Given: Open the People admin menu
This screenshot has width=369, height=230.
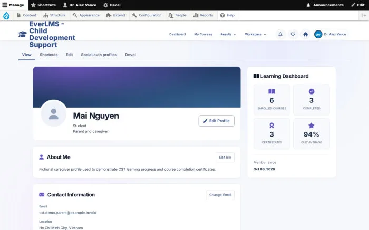Looking at the screenshot, I should (178, 15).
